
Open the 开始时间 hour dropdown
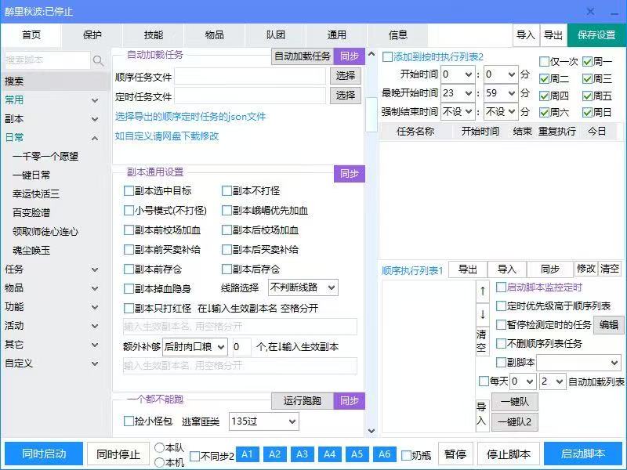[458, 74]
